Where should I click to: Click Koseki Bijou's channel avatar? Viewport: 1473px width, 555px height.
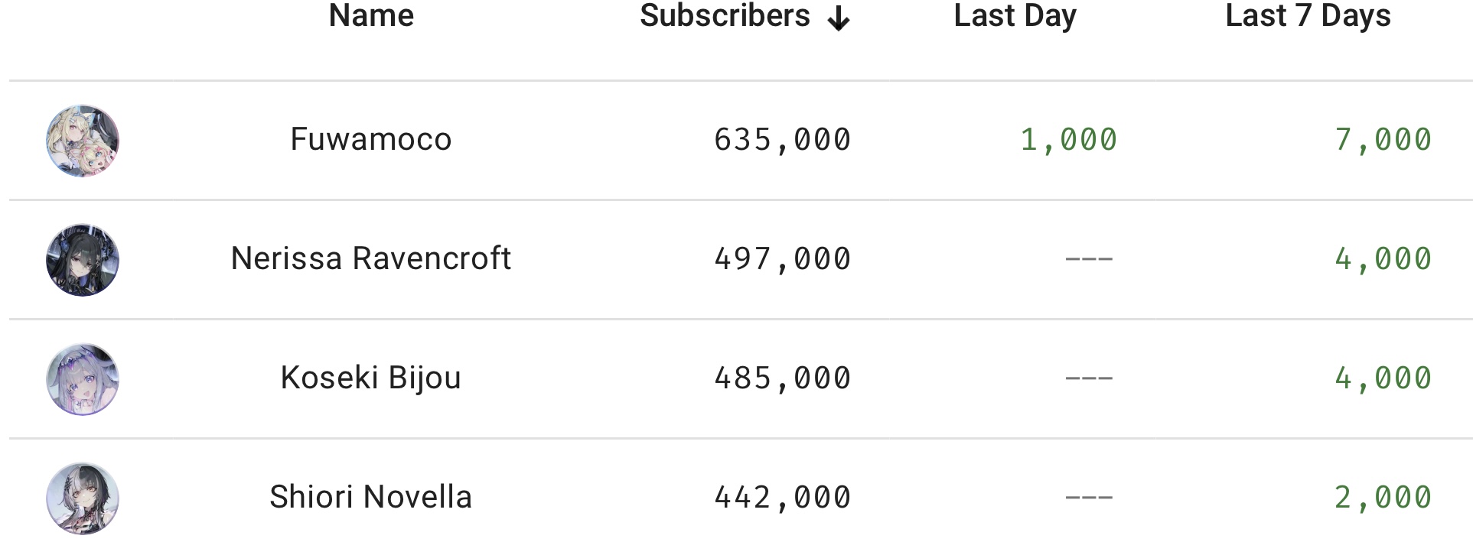(x=83, y=380)
